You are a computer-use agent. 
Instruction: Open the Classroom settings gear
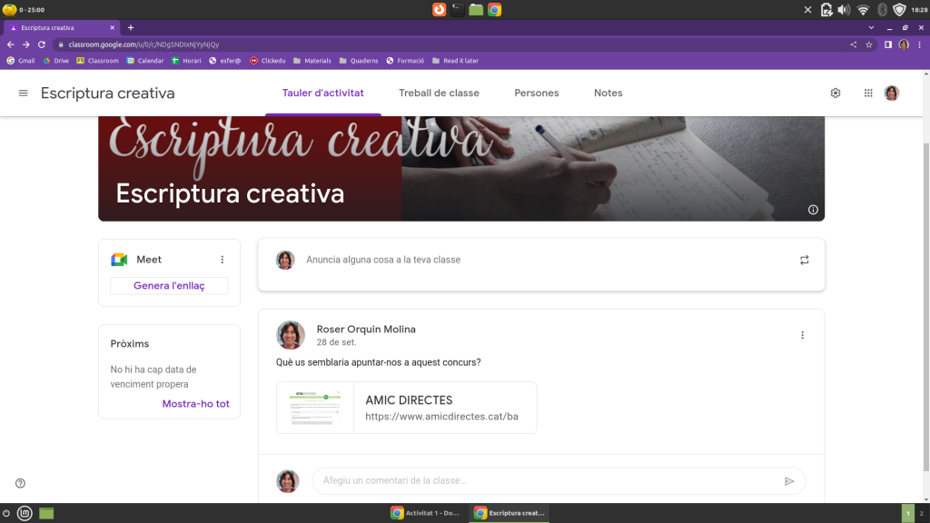coord(835,93)
